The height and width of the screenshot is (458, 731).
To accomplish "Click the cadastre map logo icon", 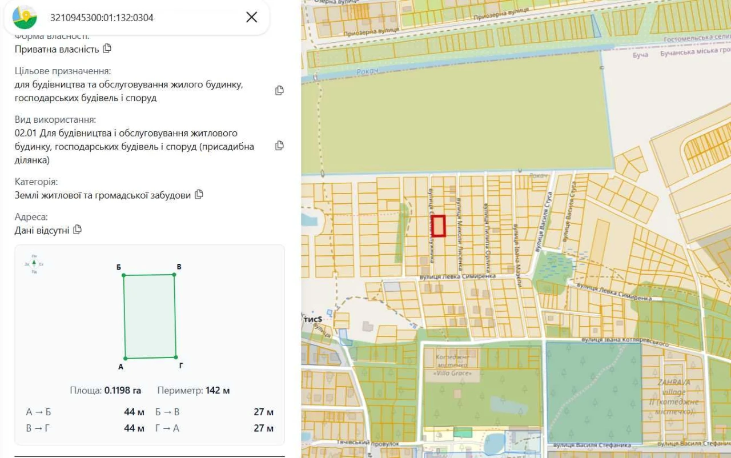I will pyautogui.click(x=25, y=17).
